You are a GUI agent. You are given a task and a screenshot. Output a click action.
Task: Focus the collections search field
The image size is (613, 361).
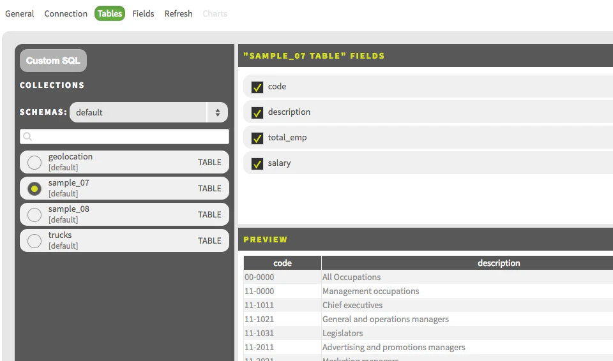pyautogui.click(x=125, y=136)
